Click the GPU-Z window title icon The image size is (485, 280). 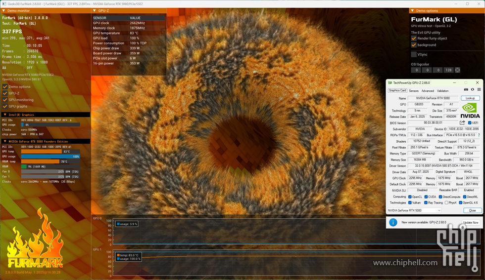point(390,83)
